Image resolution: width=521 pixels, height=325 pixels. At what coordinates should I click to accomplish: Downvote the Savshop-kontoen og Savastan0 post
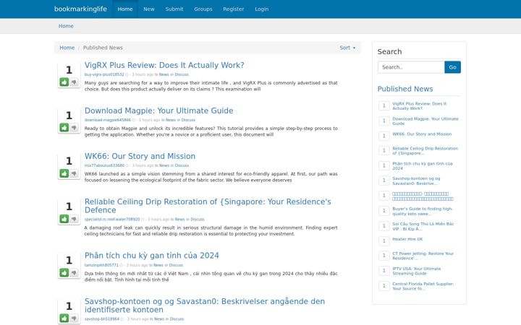74,318
